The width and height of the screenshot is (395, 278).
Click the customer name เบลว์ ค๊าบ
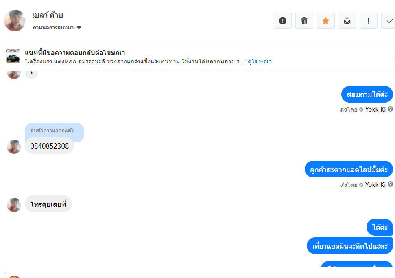pos(48,15)
